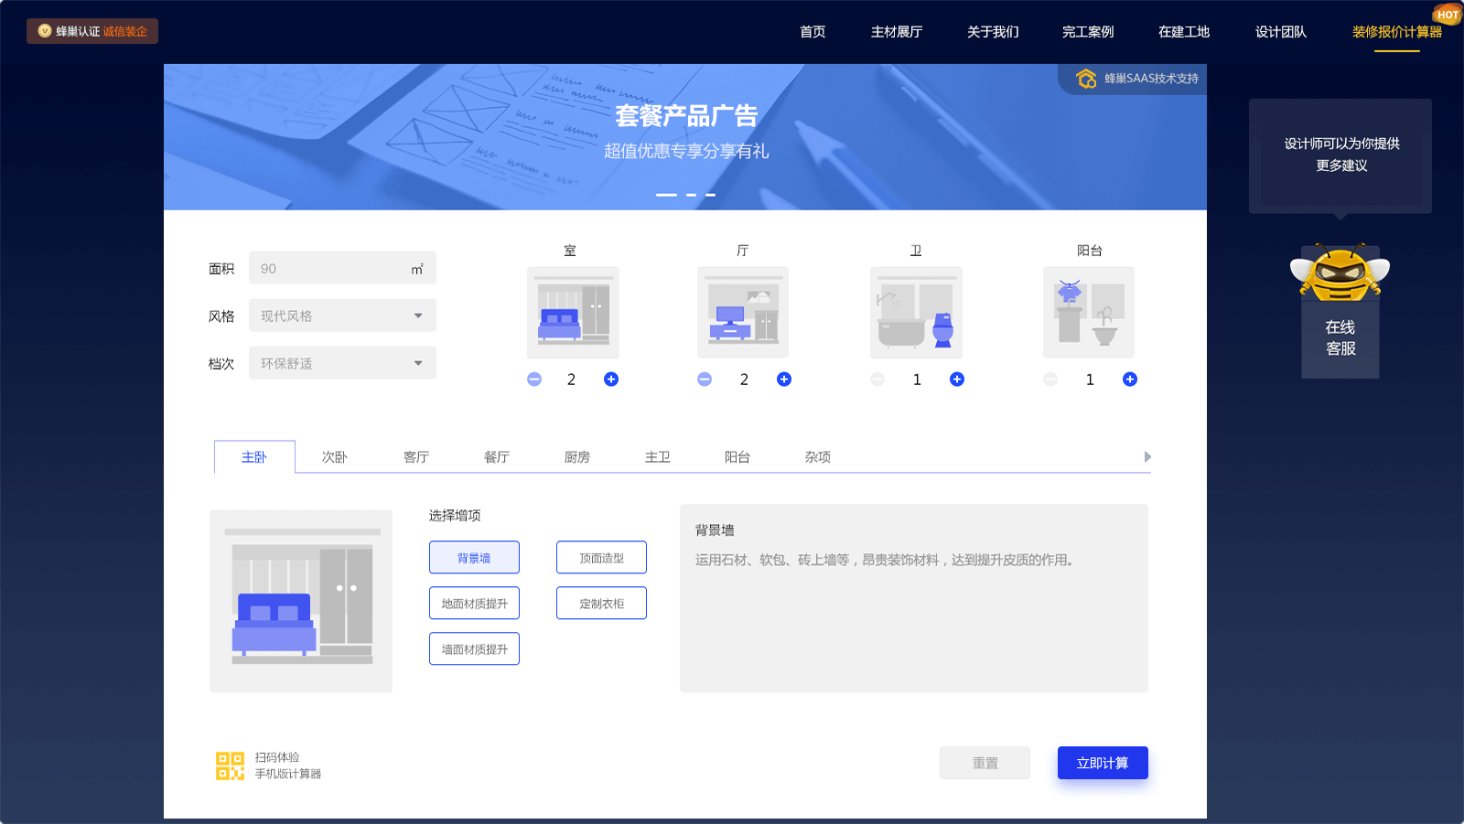Click plus icon under living room (厅)
The image size is (1464, 824).
click(x=784, y=380)
